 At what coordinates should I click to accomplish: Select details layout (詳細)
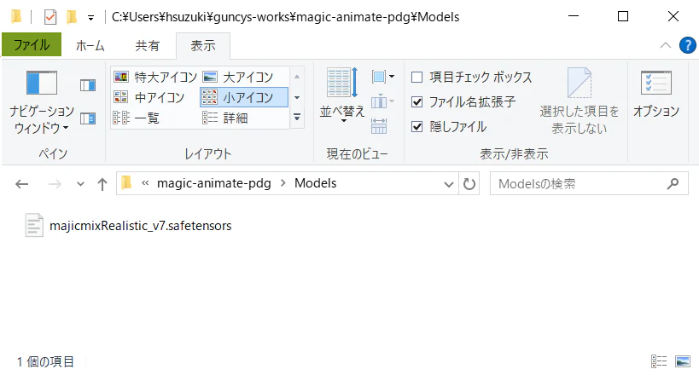click(225, 118)
